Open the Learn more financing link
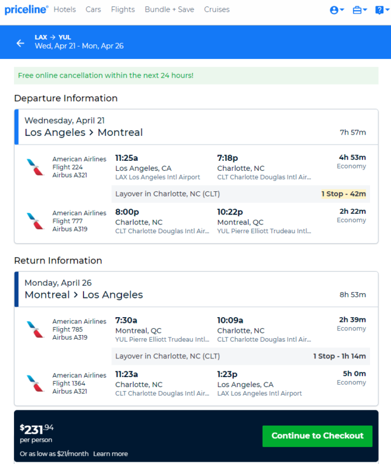The image size is (391, 464). (110, 454)
